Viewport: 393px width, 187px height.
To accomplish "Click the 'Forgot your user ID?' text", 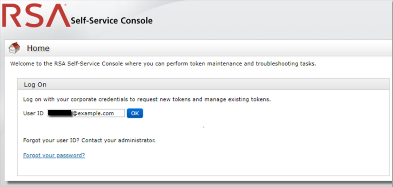I will coord(51,140).
